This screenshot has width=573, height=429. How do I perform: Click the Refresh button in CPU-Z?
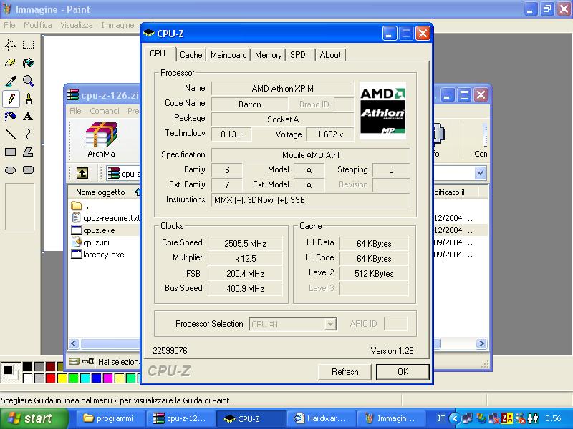[x=345, y=372]
